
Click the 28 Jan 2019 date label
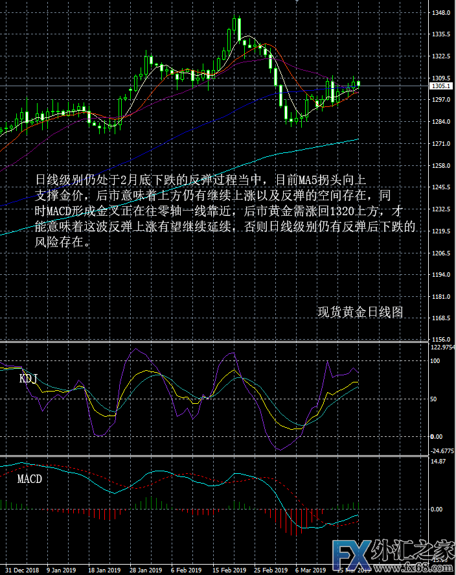pos(146,570)
